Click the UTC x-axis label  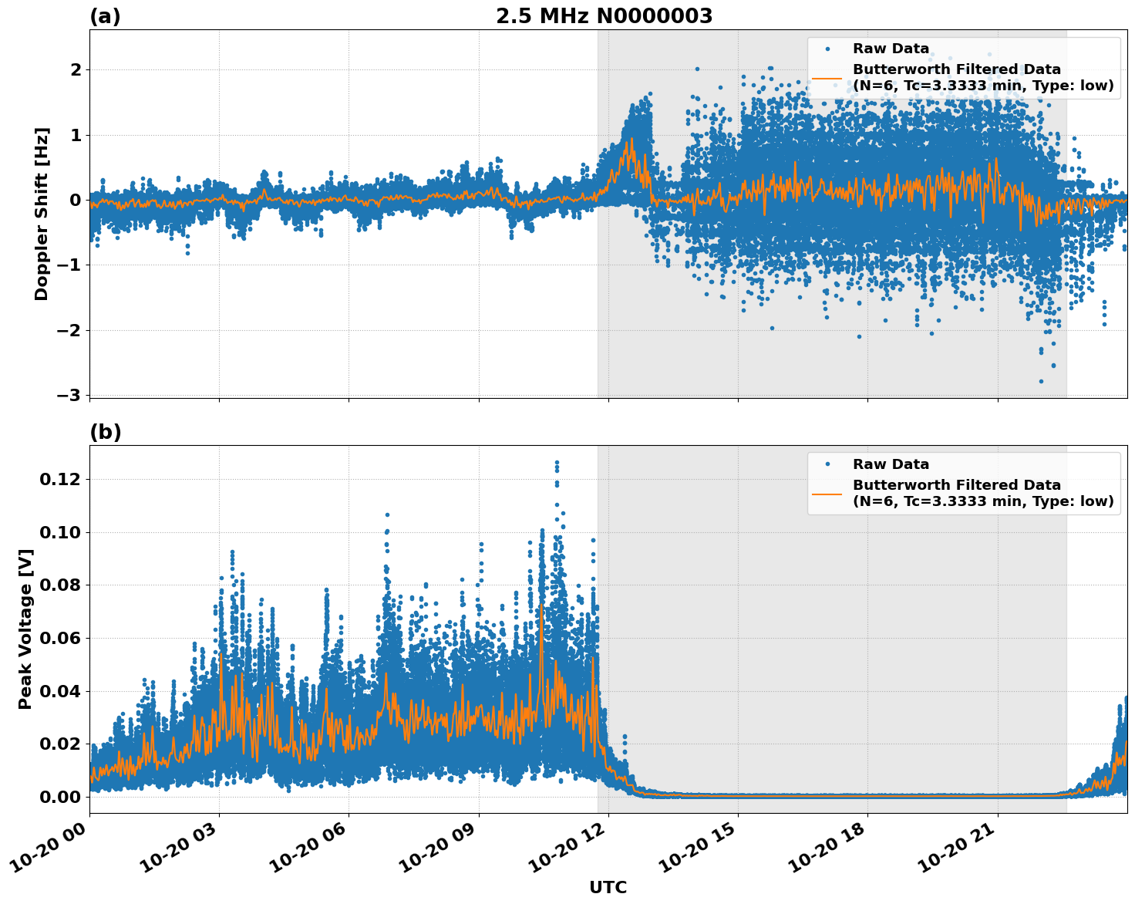608,887
